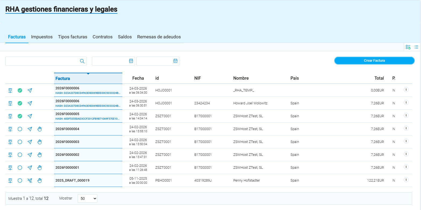Toggle green check for Howard Joel Wolowitz invoice
The image size is (421, 210).
coord(20,103)
